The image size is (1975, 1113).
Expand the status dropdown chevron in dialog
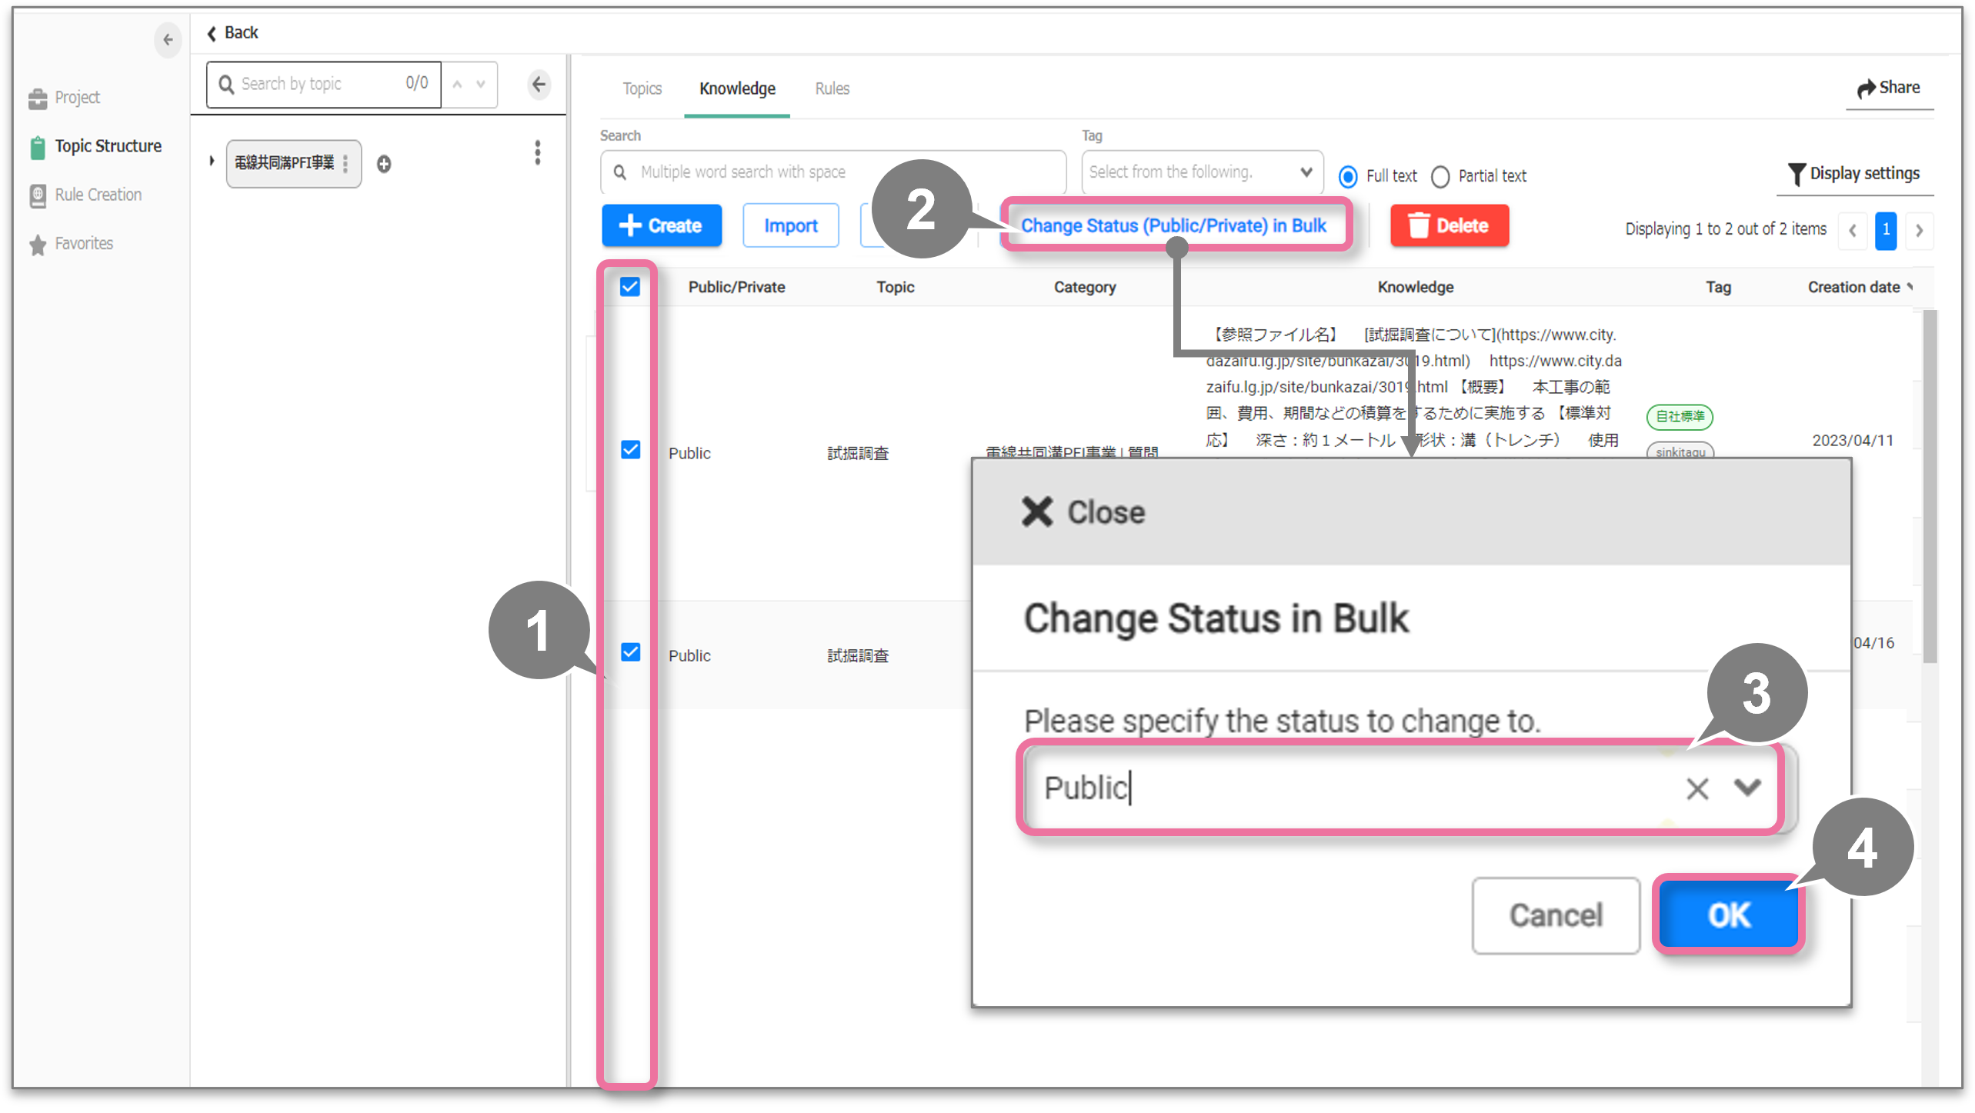pos(1747,788)
